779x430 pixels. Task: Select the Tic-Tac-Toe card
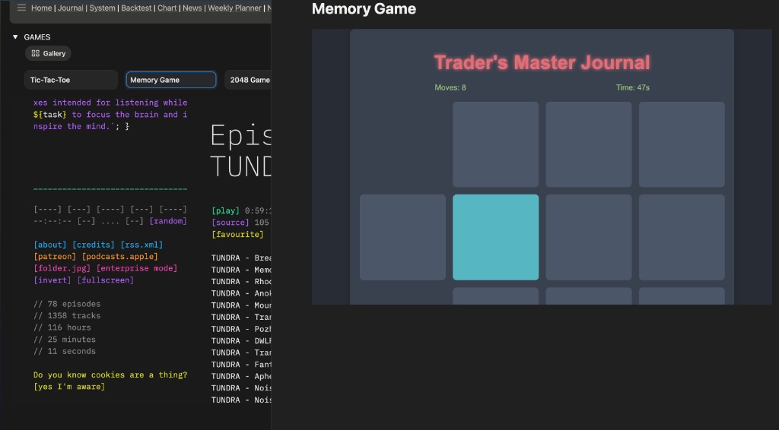click(71, 80)
